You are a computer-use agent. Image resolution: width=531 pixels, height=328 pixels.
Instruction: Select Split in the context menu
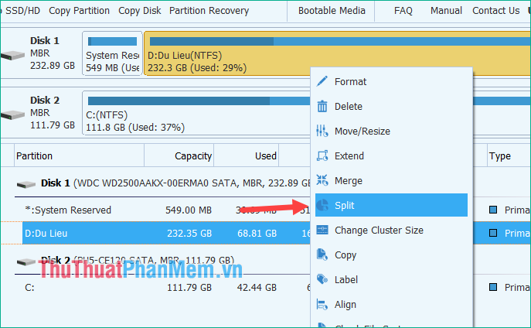point(391,205)
